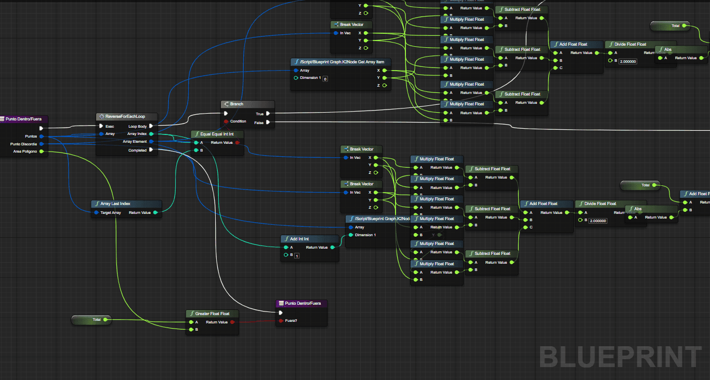
Task: Click the Punto Discordia output pin
Action: (42, 144)
